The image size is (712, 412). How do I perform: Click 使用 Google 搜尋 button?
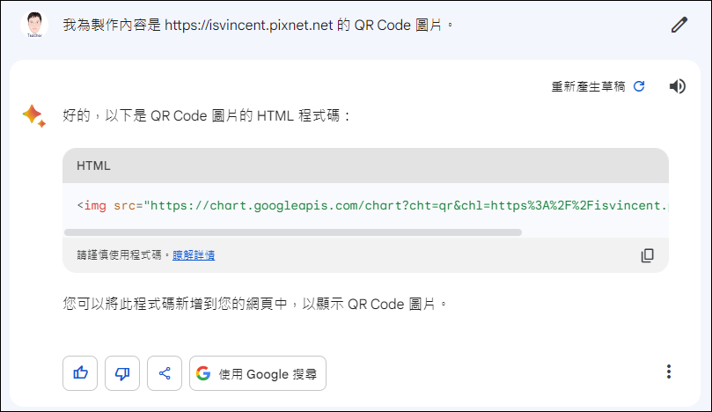(258, 373)
